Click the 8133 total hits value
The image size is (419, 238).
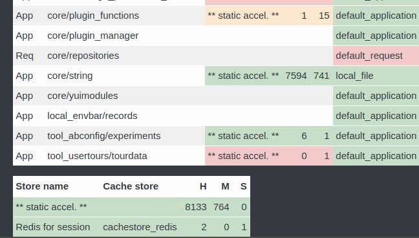click(196, 207)
